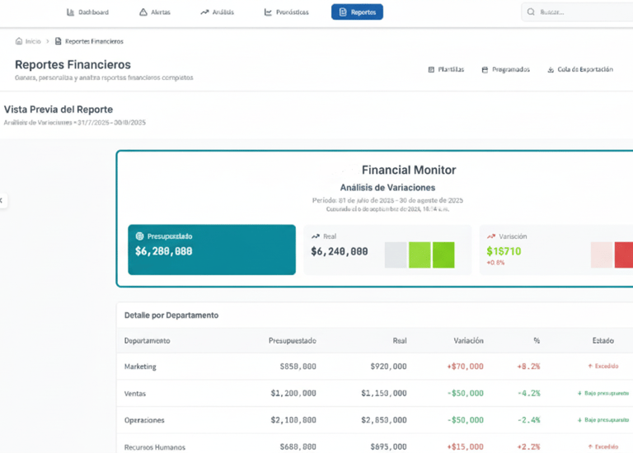Viewport: 633px width, 453px height.
Task: Click the light green bar in Real chart
Action: [420, 255]
